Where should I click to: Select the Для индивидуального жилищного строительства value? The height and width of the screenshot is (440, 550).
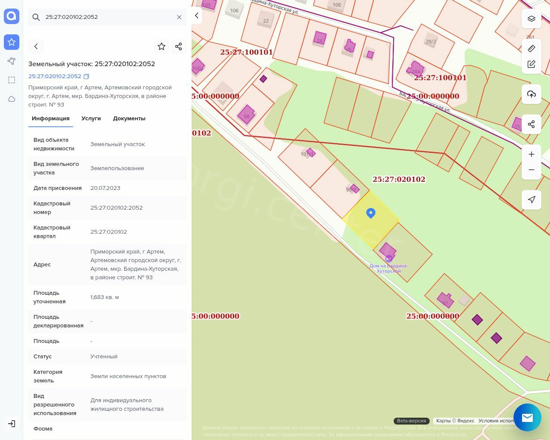coord(127,405)
